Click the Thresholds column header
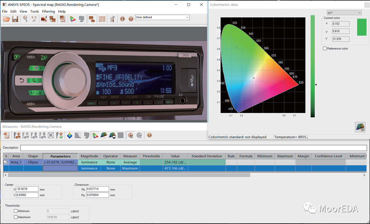 click(x=151, y=156)
